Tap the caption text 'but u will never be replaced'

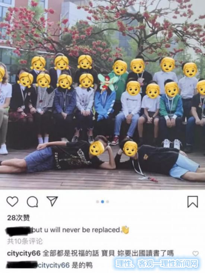pos(76,230)
